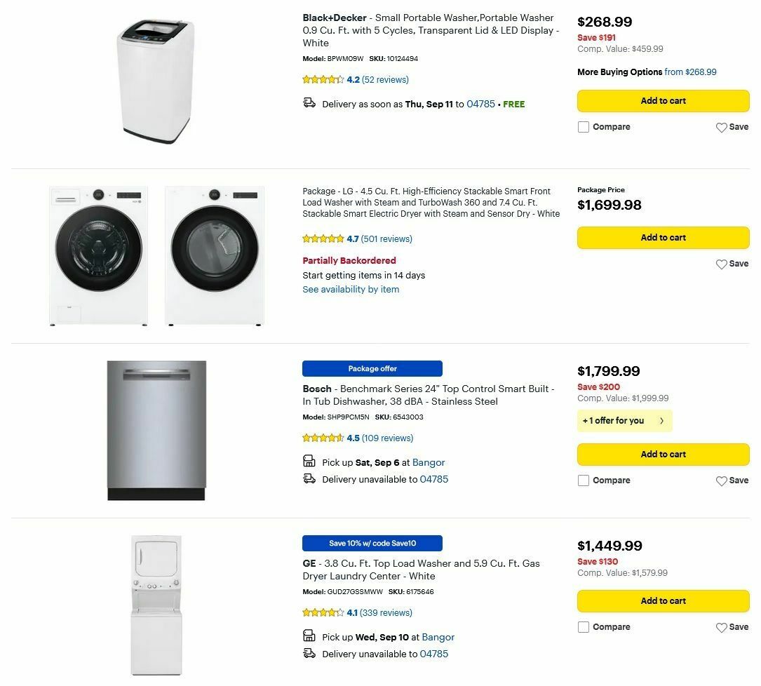Save the GE laundry center
This screenshot has height=686, width=761.
coord(732,627)
